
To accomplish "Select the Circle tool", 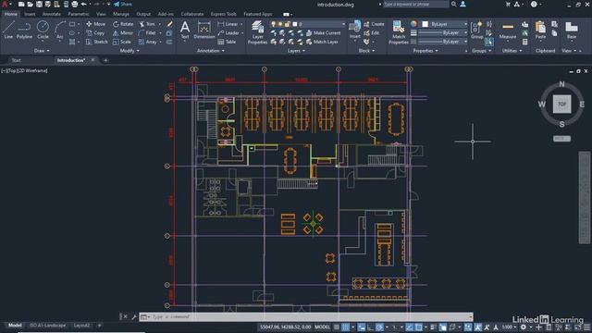I will [x=43, y=31].
